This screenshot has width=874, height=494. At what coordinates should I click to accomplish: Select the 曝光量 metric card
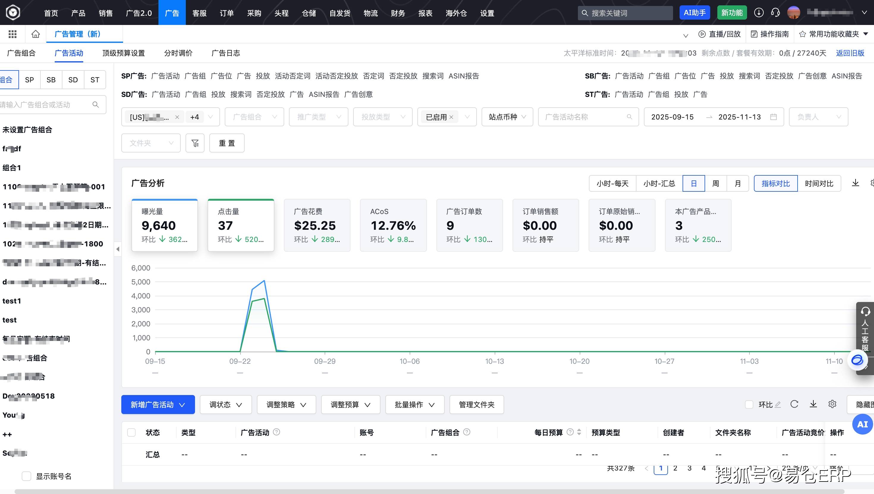pyautogui.click(x=165, y=225)
